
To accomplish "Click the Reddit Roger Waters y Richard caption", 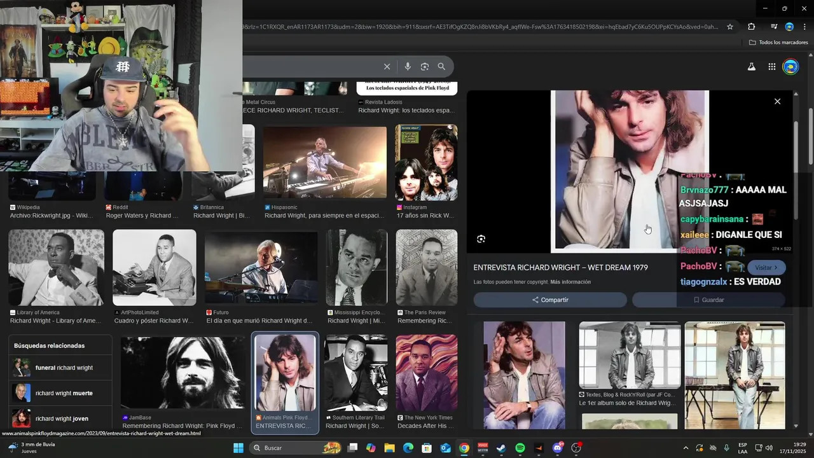I will 142,216.
